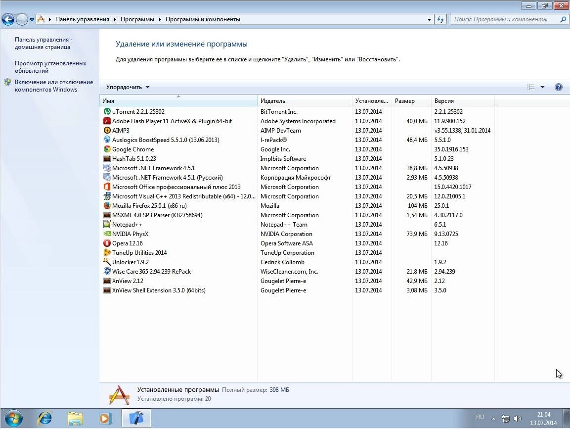Open address bar history dropdown
Viewport: 570px width, 429px height.
429,20
